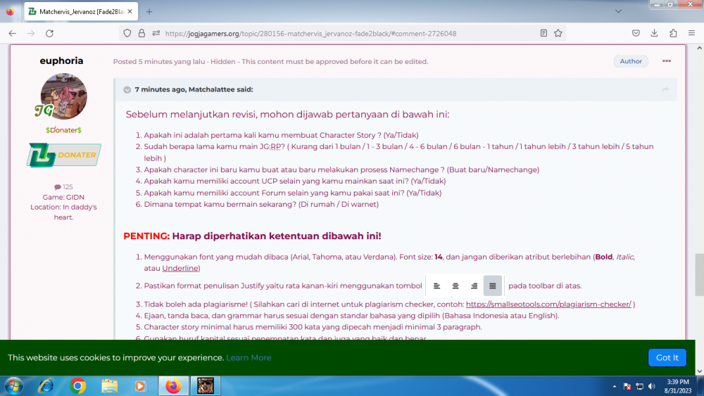Screen dimensions: 704x396
Task: Go back to the previous page
Action: [12, 33]
